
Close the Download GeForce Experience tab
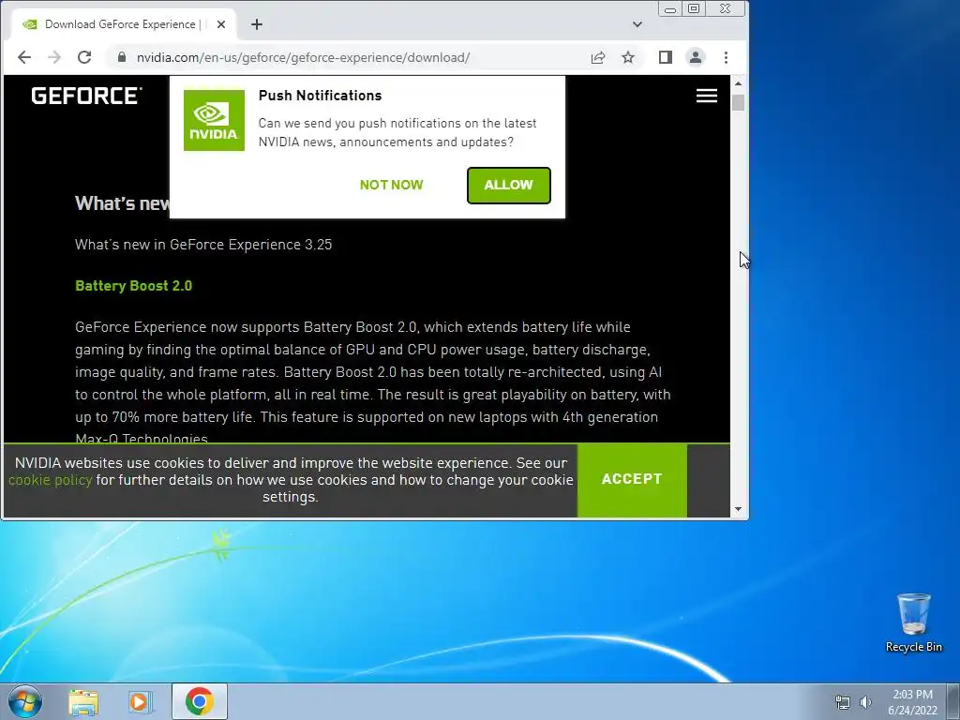tap(221, 24)
